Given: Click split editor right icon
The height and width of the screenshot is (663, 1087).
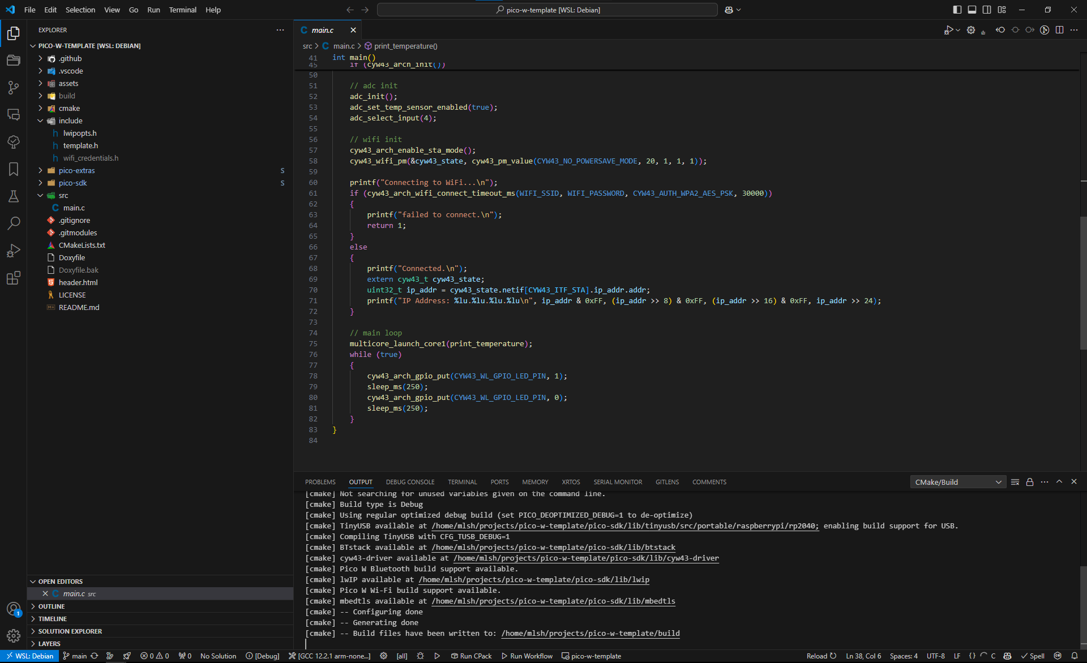Looking at the screenshot, I should click(1059, 30).
